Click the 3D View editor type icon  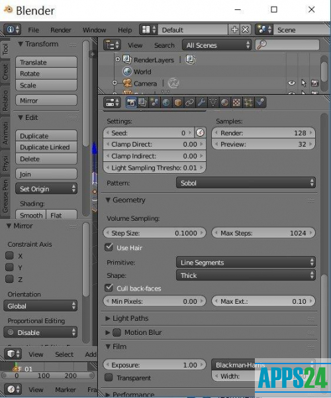13,354
